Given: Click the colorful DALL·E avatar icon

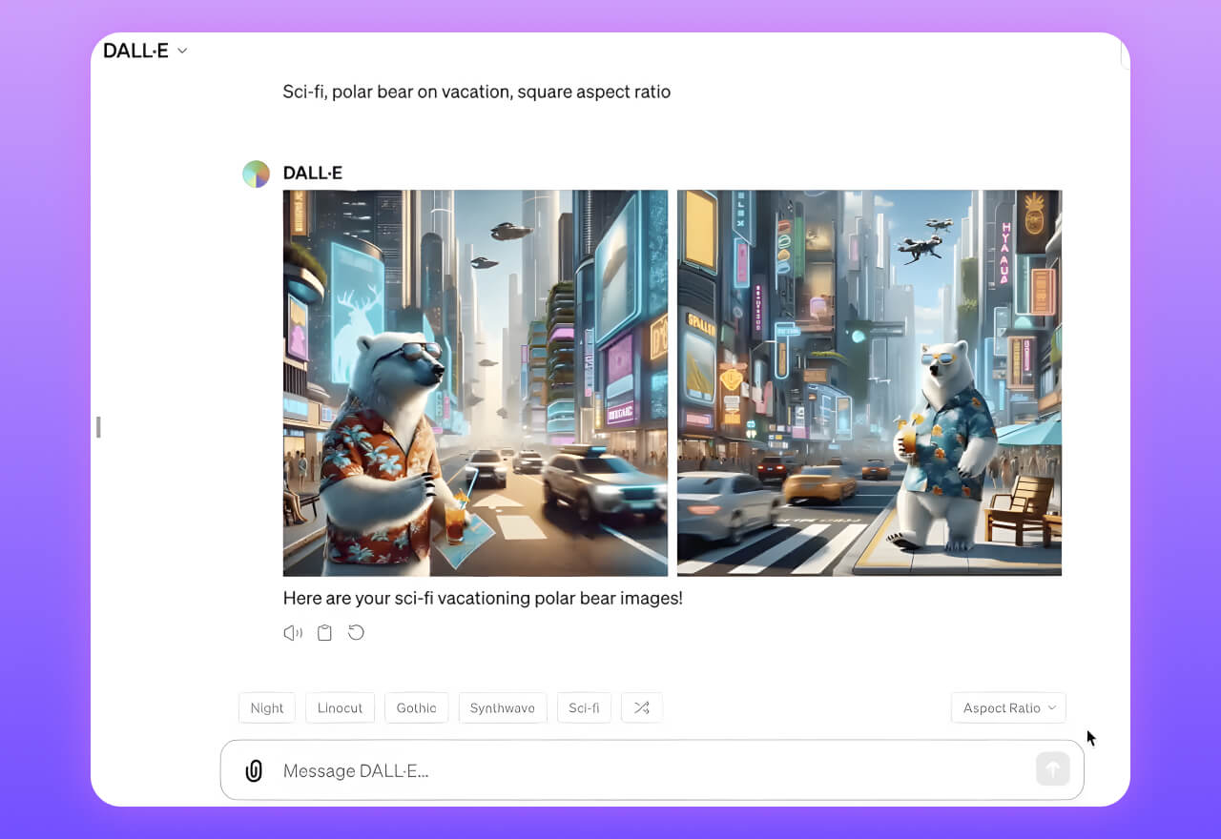Looking at the screenshot, I should click(x=256, y=174).
